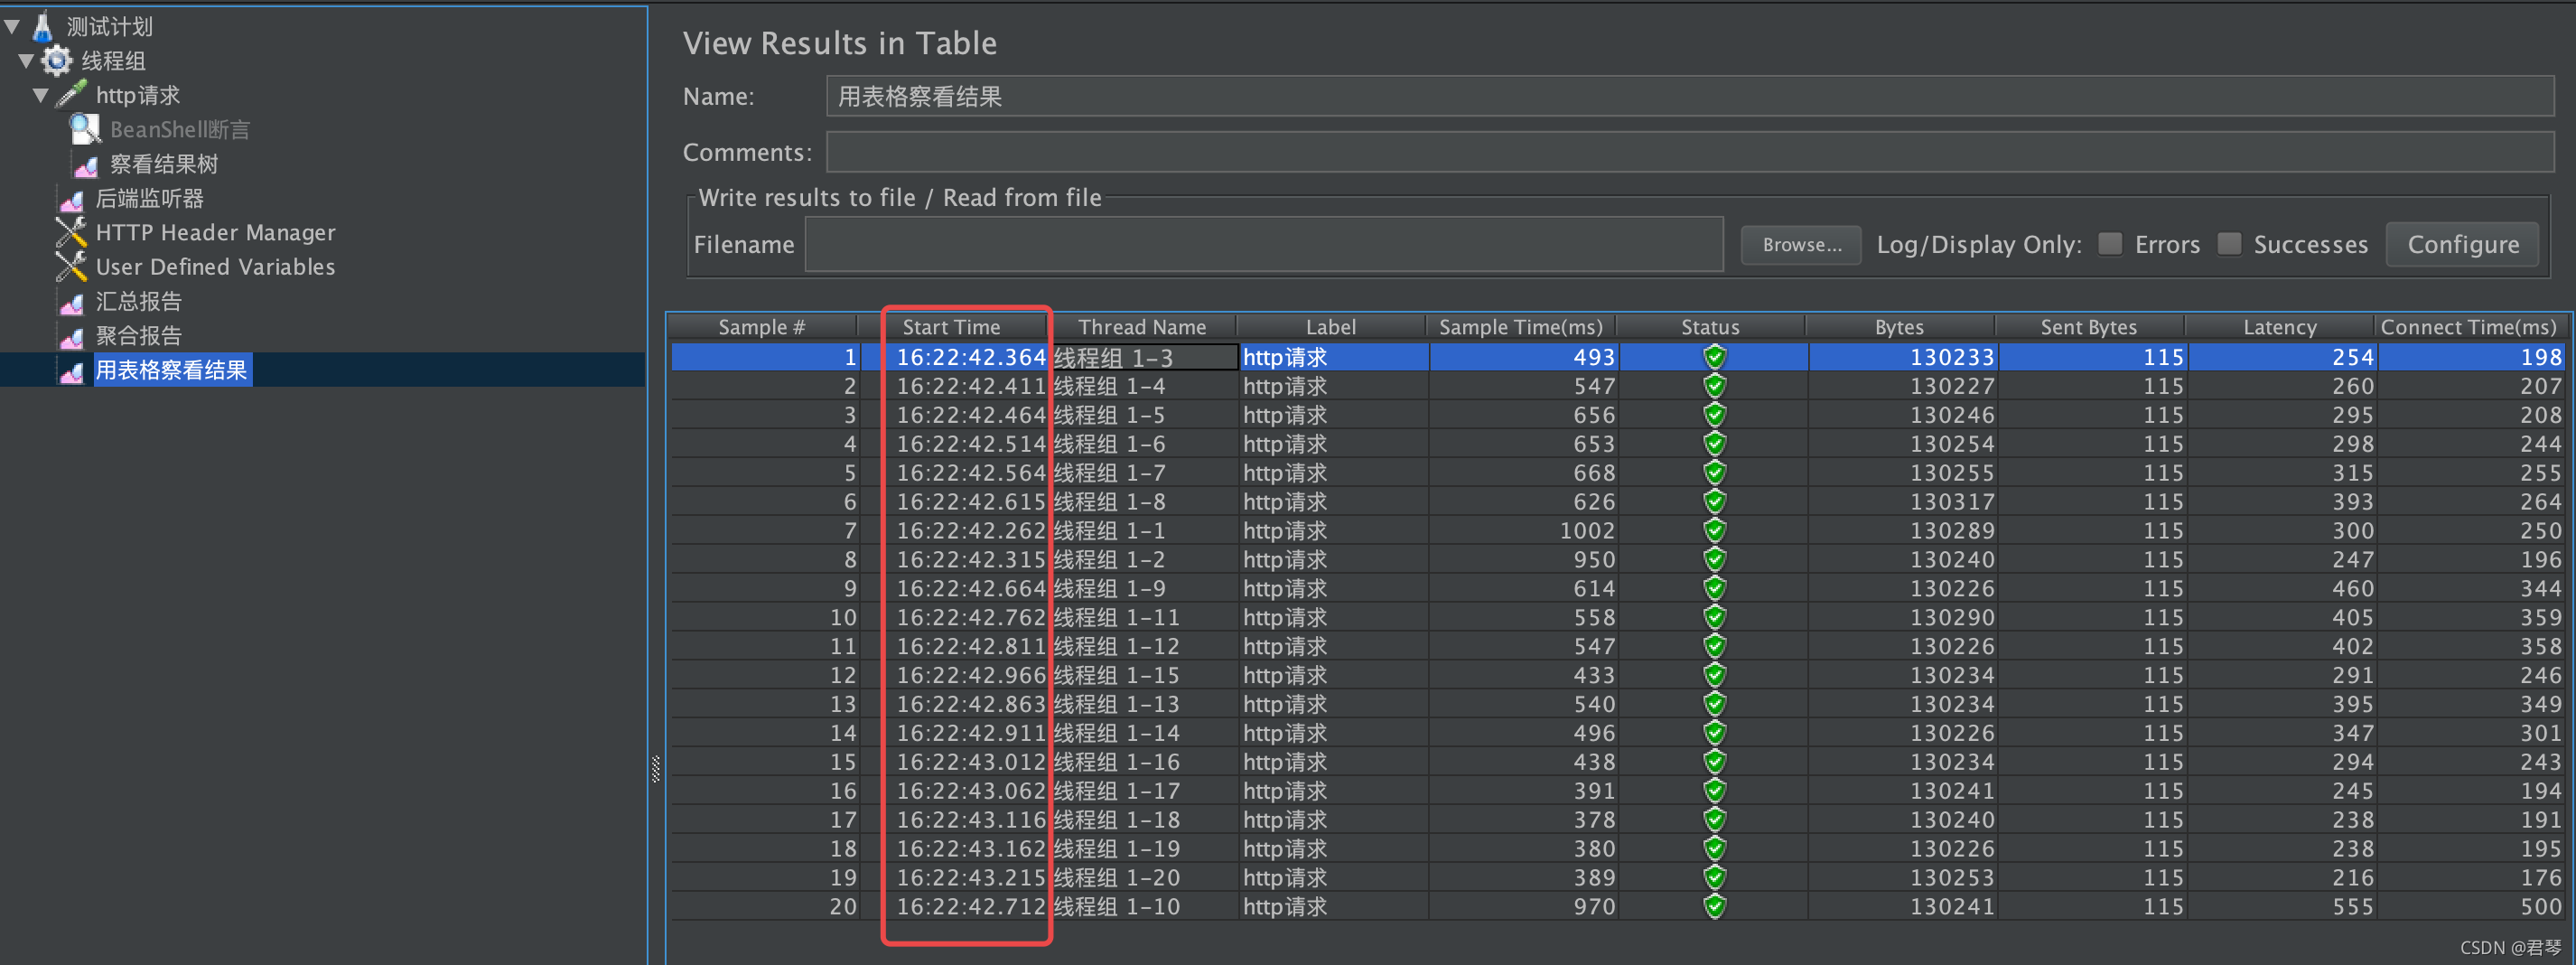The width and height of the screenshot is (2576, 965).
Task: Sort by Status column header
Action: [x=1710, y=327]
